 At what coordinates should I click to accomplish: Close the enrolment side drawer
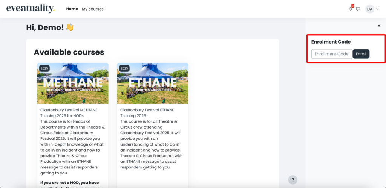coord(379,26)
